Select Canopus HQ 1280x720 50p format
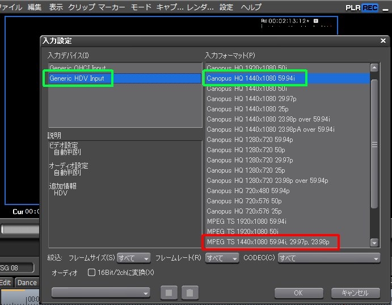 288,150
